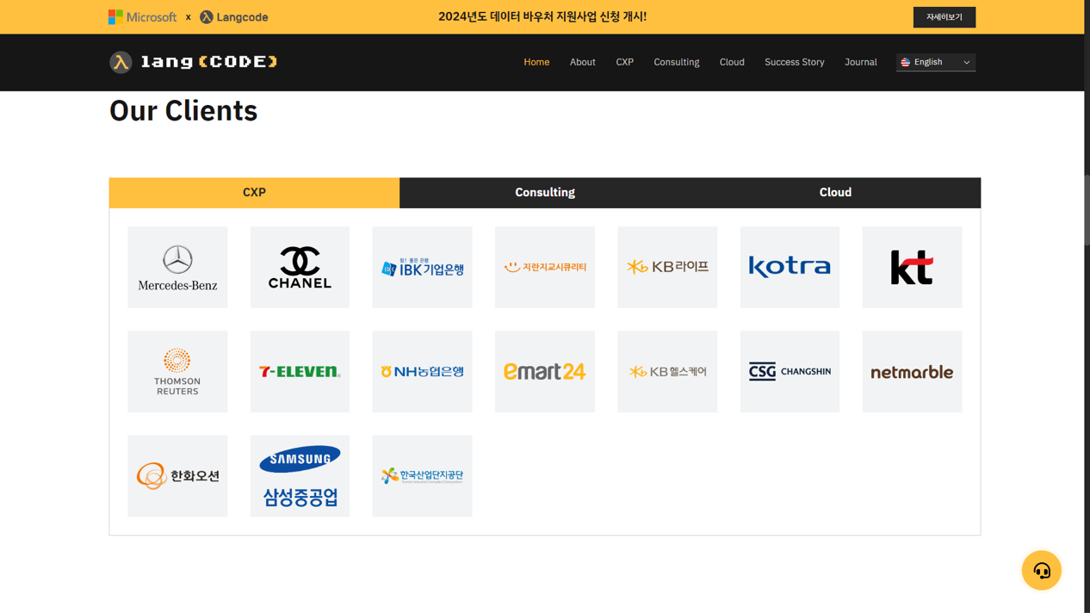
Task: Open the Cloud navigation item
Action: pyautogui.click(x=732, y=62)
